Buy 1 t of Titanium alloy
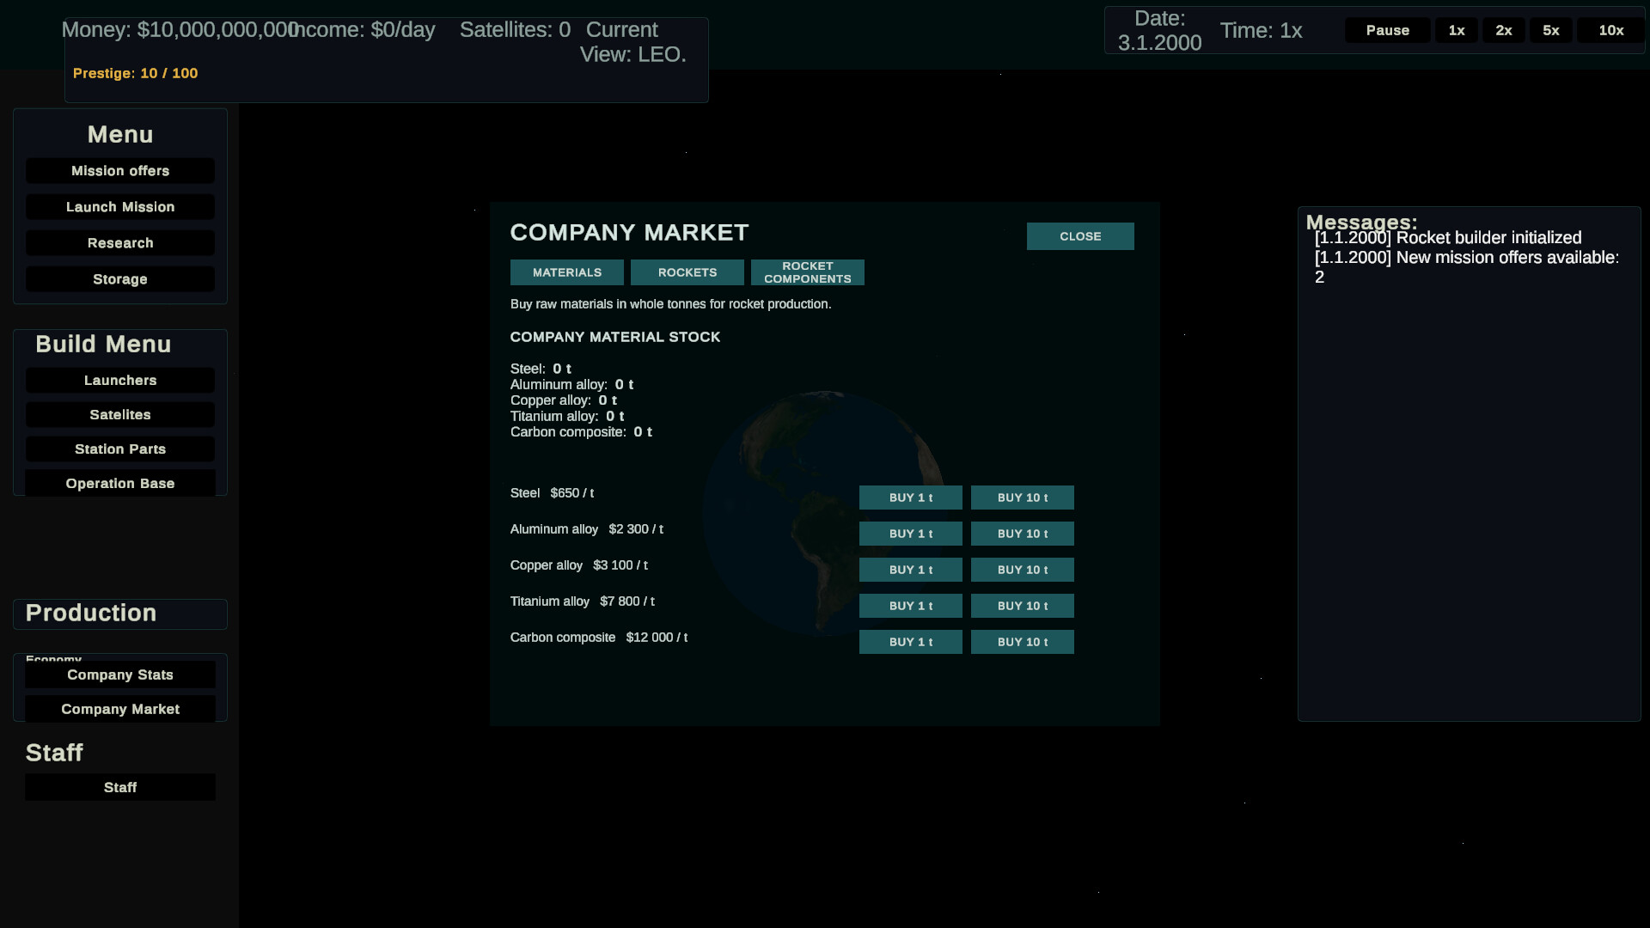Image resolution: width=1650 pixels, height=928 pixels. [x=911, y=606]
